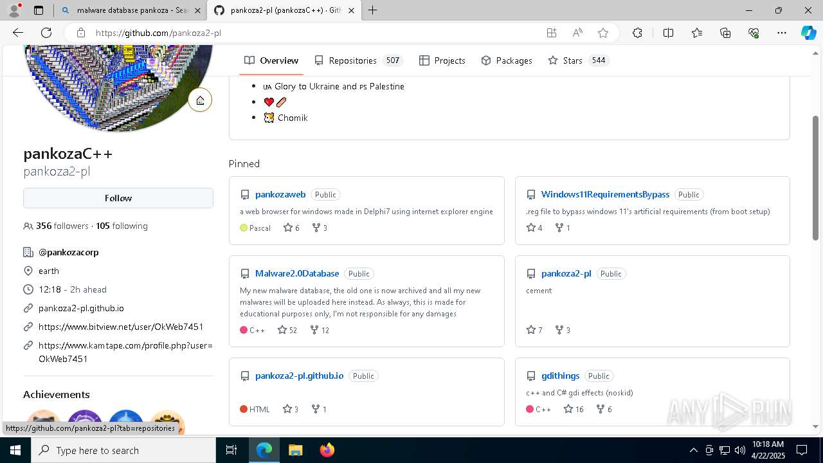Open Collections icon
Screen dimensions: 823x463
[725, 33]
